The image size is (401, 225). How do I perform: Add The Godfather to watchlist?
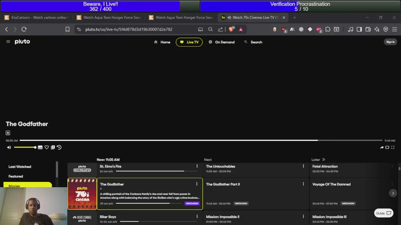tap(53, 147)
